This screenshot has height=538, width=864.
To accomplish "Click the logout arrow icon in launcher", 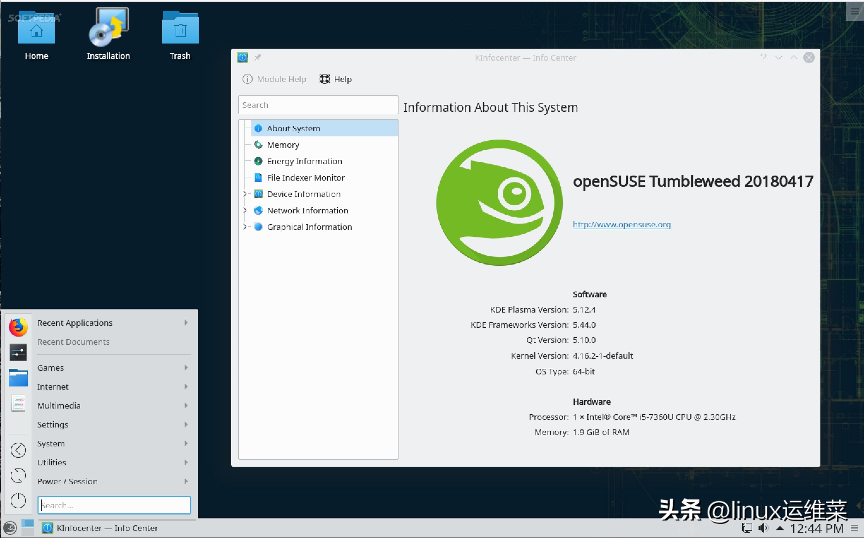I will click(18, 450).
